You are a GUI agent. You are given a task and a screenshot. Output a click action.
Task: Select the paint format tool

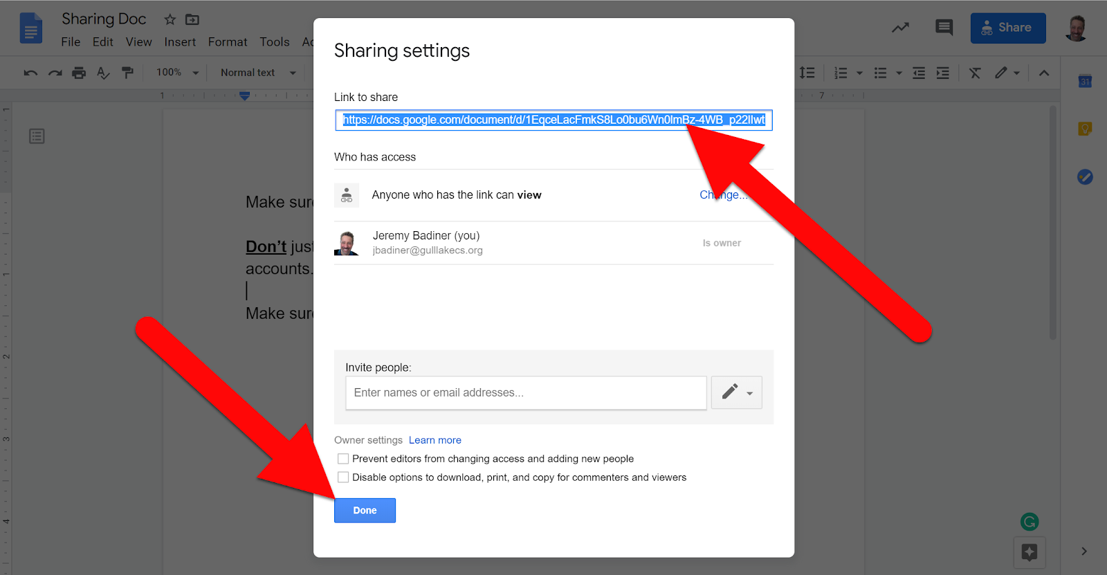pos(127,73)
